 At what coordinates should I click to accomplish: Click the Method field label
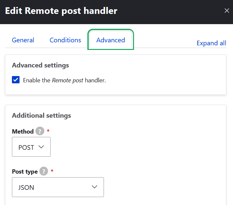pos(23,131)
